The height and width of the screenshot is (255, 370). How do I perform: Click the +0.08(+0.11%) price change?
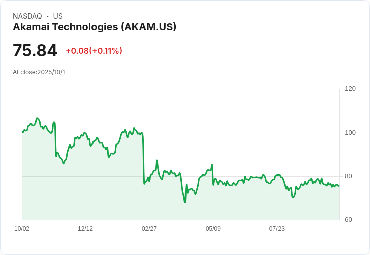(x=94, y=51)
